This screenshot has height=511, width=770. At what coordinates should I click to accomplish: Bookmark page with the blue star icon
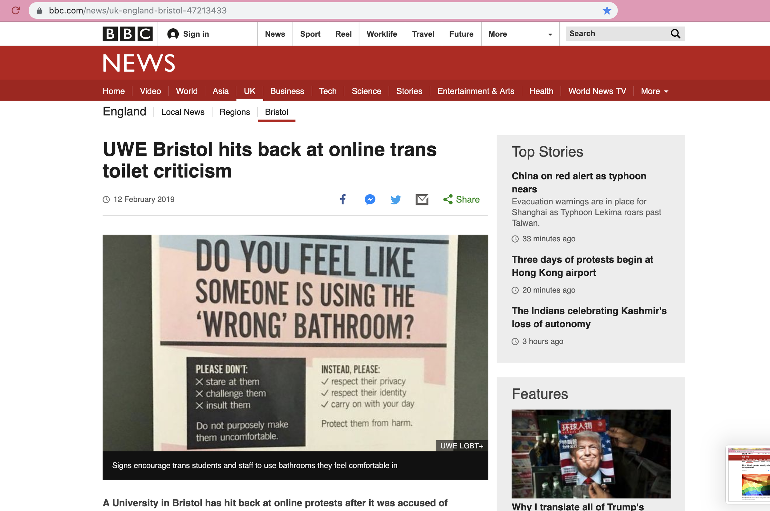pyautogui.click(x=607, y=10)
